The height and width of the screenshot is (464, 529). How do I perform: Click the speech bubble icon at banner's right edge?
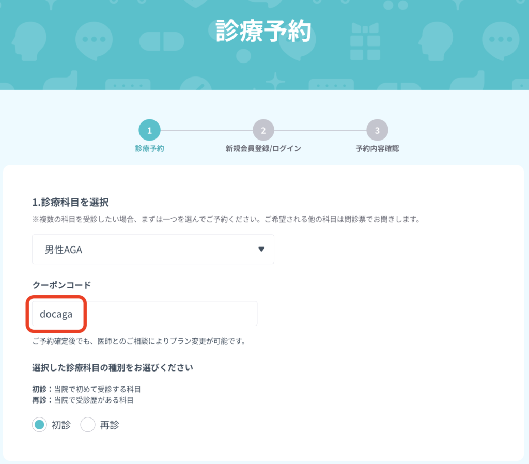pyautogui.click(x=500, y=39)
